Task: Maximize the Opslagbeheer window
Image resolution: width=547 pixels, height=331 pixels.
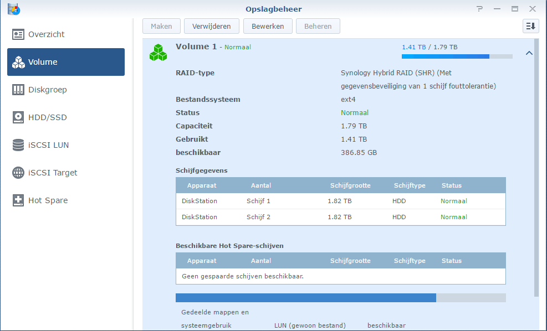Action: pyautogui.click(x=514, y=9)
